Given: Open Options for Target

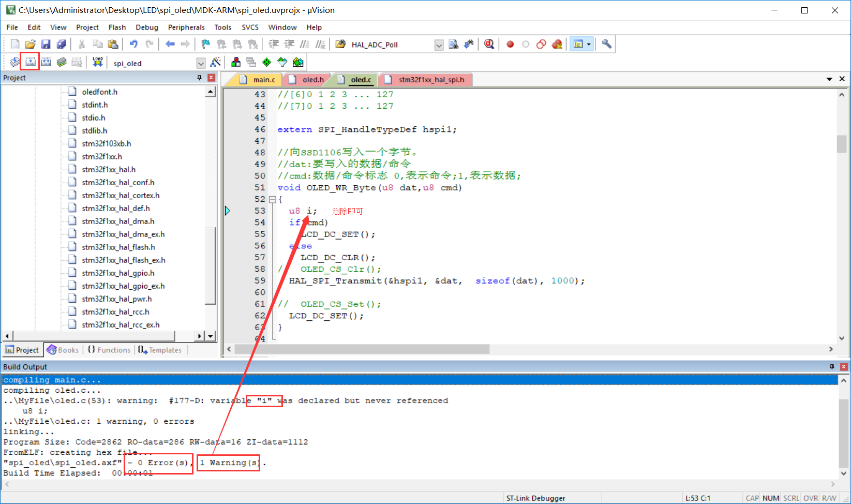Looking at the screenshot, I should click(216, 63).
